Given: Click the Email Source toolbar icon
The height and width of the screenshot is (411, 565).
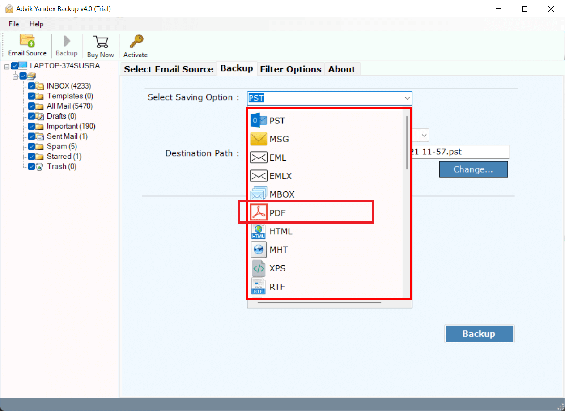Looking at the screenshot, I should point(27,41).
